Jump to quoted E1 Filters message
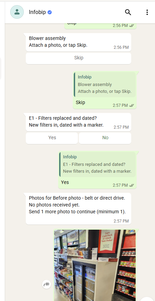 (x=98, y=164)
